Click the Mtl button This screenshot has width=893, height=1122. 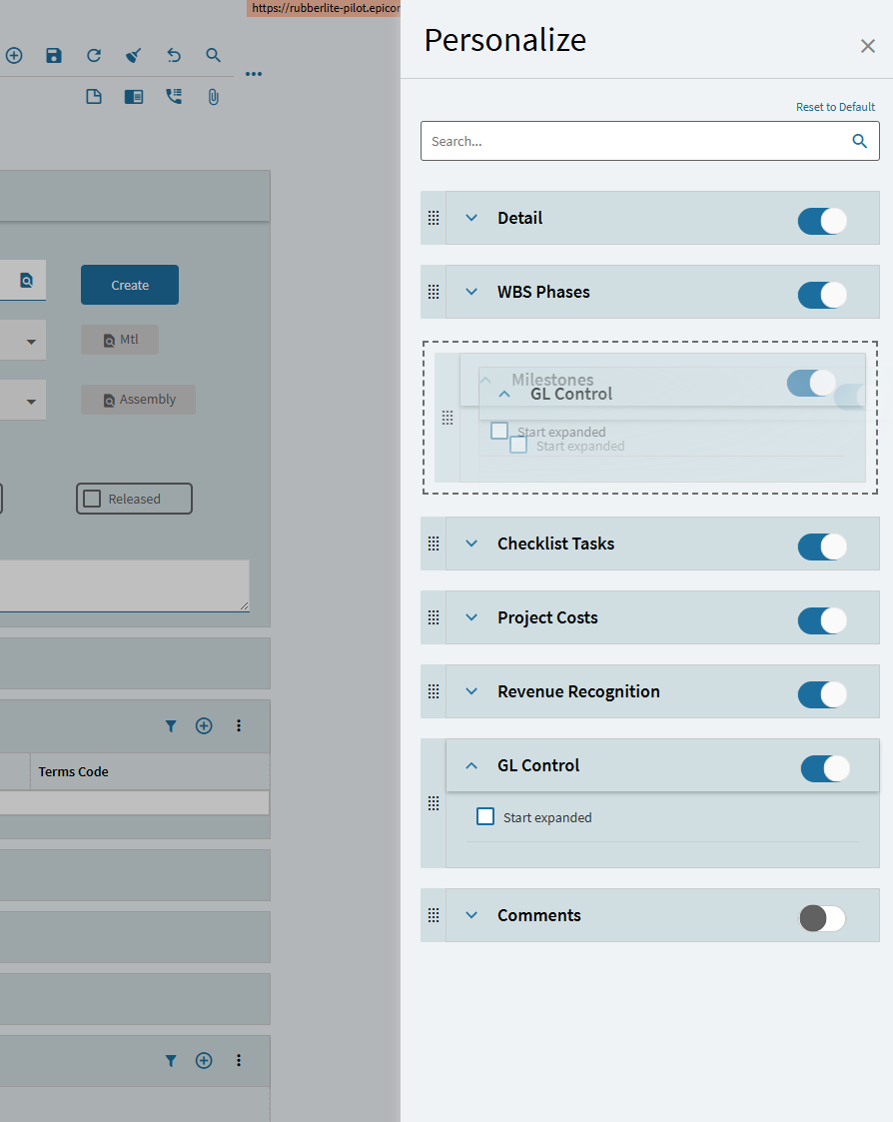point(120,340)
